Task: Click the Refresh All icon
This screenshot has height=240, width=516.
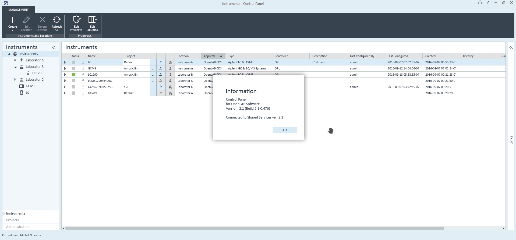Action: click(56, 20)
